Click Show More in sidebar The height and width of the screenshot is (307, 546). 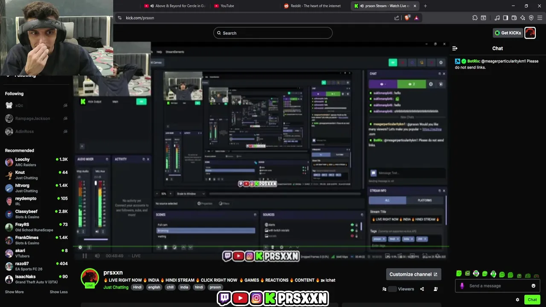pyautogui.click(x=14, y=292)
